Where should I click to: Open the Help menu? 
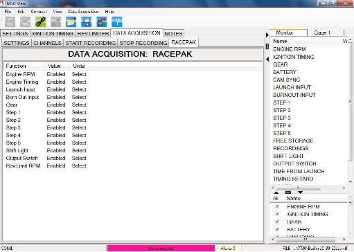(x=109, y=12)
